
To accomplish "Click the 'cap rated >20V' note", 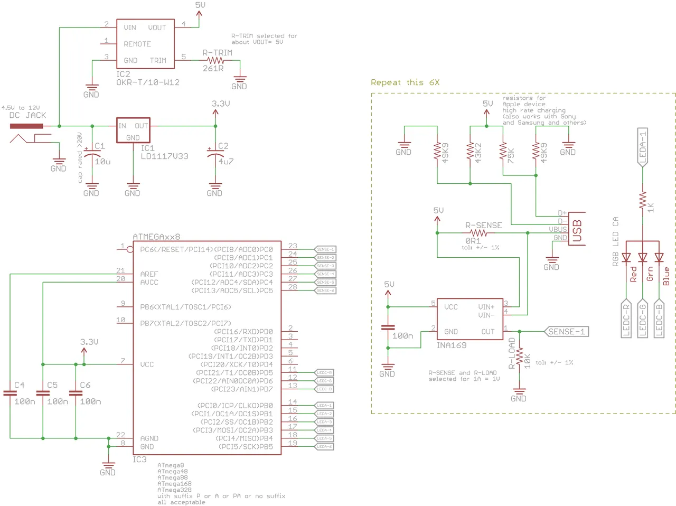I will (x=80, y=157).
